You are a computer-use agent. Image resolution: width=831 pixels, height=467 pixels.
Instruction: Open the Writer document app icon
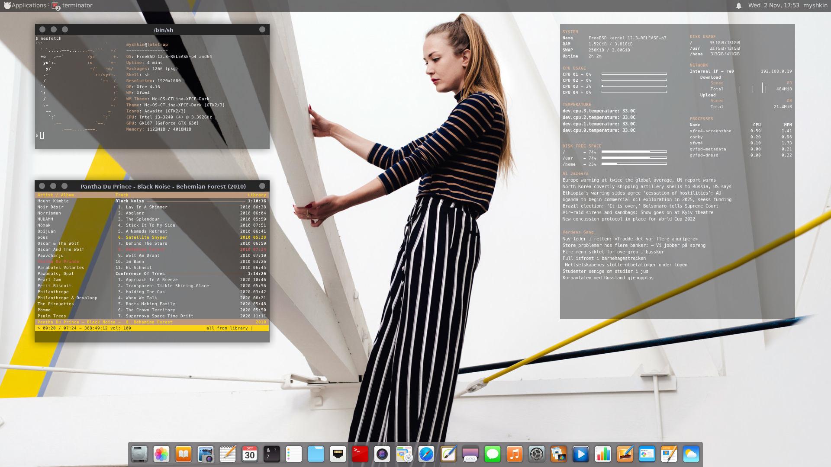click(669, 454)
